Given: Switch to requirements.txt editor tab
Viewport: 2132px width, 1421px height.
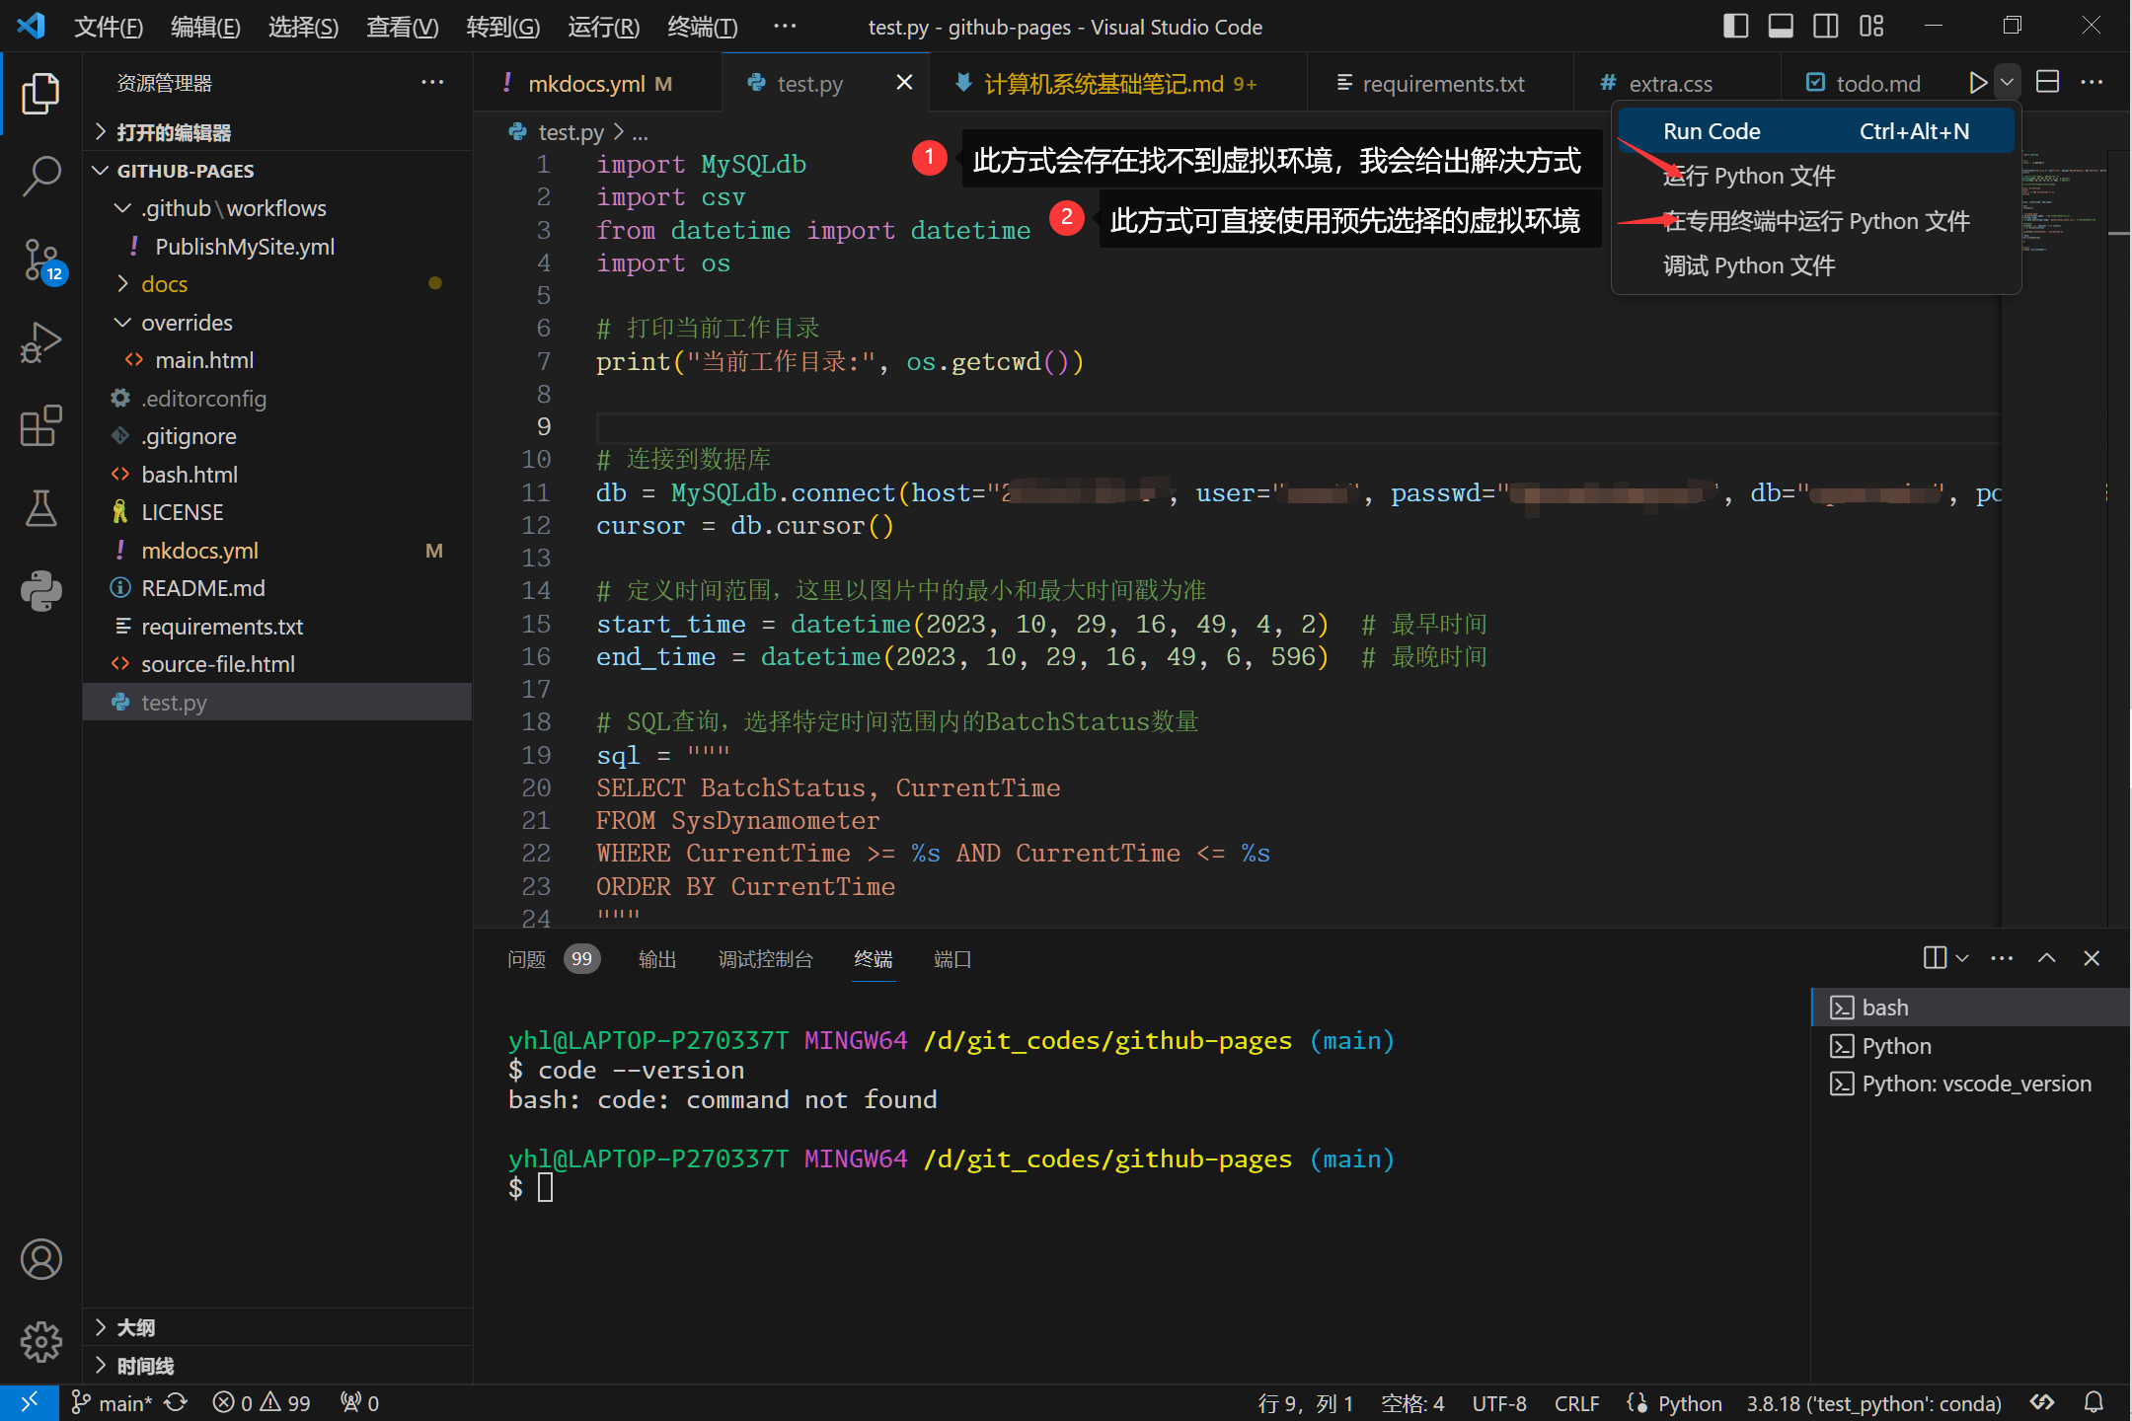Looking at the screenshot, I should point(1442,84).
